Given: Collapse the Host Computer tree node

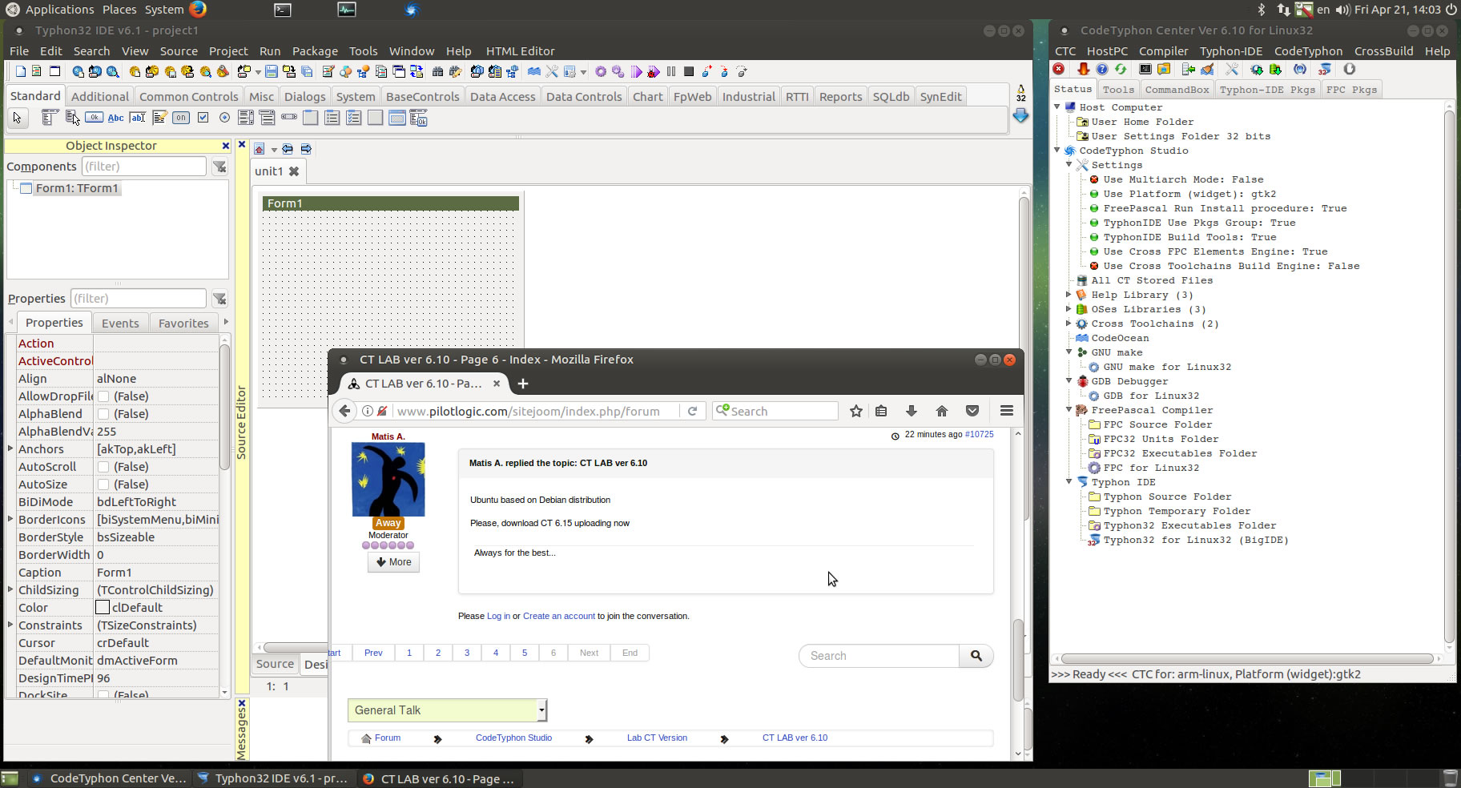Looking at the screenshot, I should pyautogui.click(x=1057, y=107).
